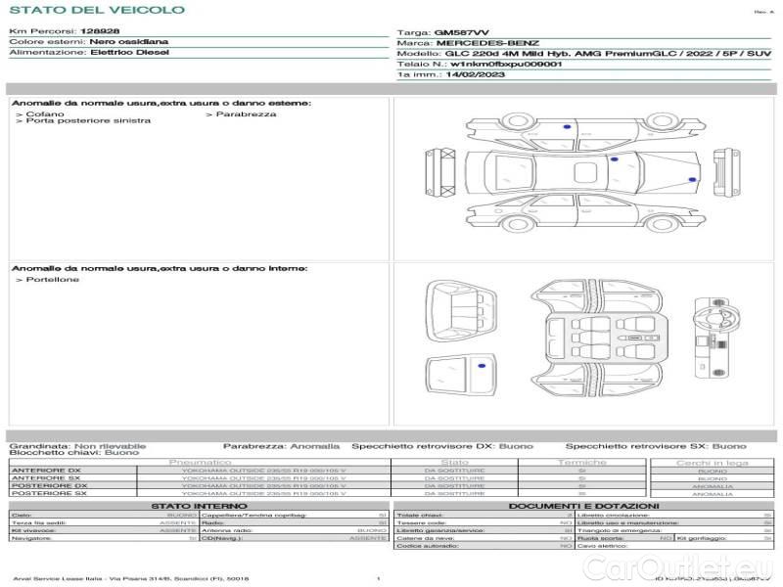Click the STATO DEL VEICOLO title
Image resolution: width=783 pixels, height=587 pixels.
pyautogui.click(x=96, y=10)
